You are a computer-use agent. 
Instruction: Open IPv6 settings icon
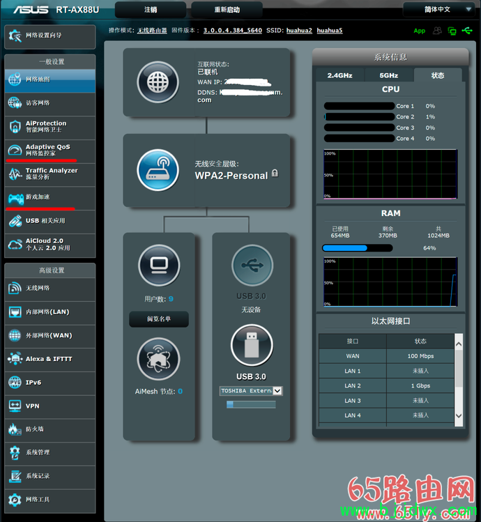(x=15, y=382)
